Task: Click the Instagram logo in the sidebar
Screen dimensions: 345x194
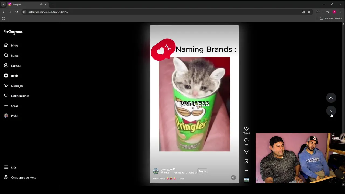Action: [x=13, y=32]
